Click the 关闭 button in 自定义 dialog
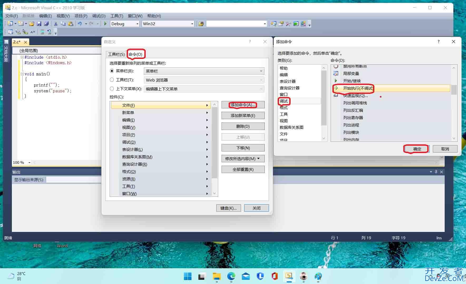 coord(256,208)
